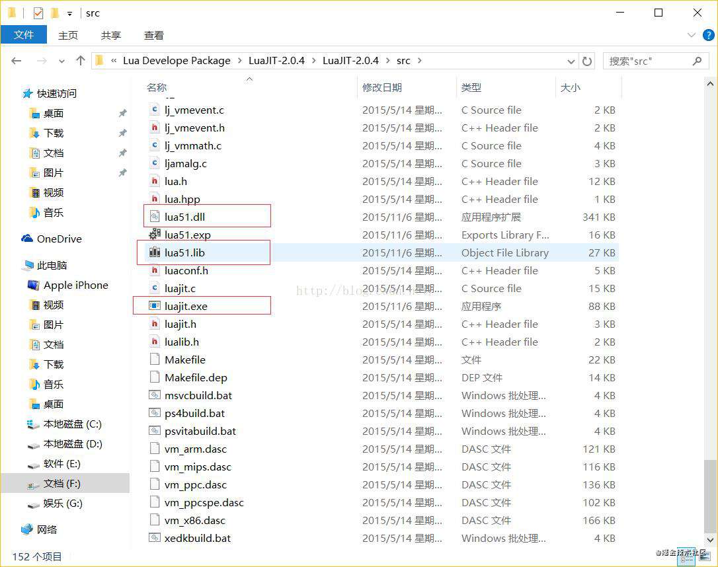Select the file luaconf.h
Viewport: 718px width, 567px height.
(x=186, y=270)
